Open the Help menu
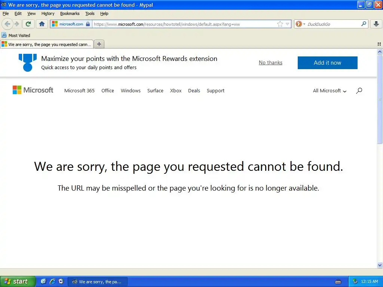 (104, 13)
